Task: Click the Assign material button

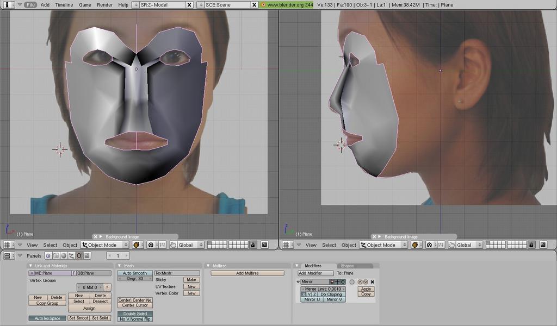Action: 90,308
